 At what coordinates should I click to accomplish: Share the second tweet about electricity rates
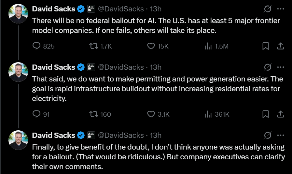point(280,114)
